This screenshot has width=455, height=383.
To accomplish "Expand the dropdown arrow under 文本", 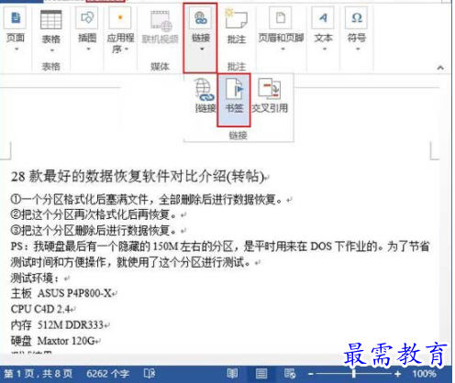I will (x=325, y=49).
